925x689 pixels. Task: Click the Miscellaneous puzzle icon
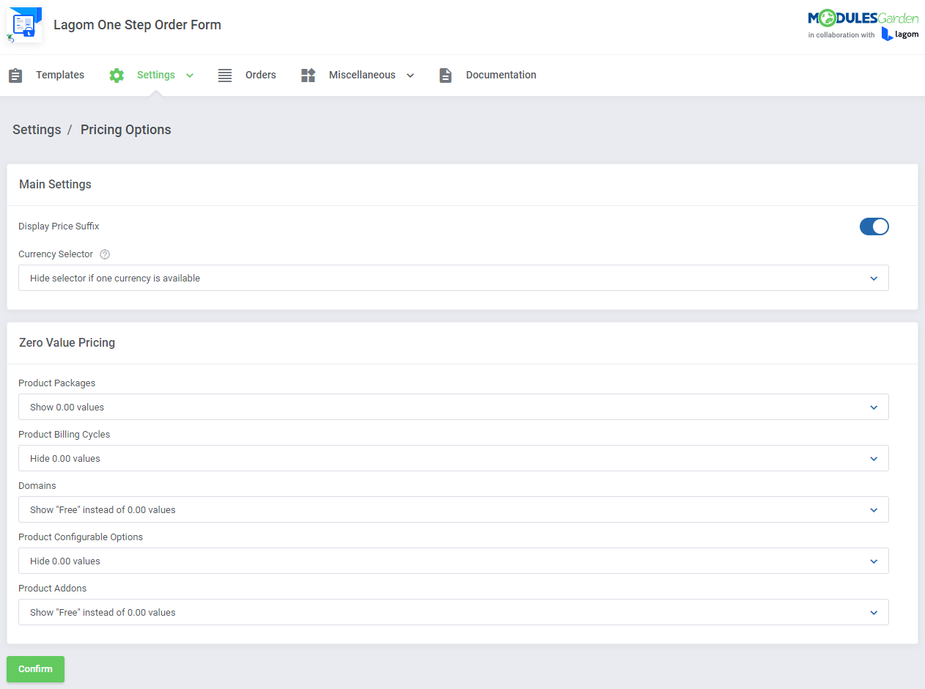point(308,74)
